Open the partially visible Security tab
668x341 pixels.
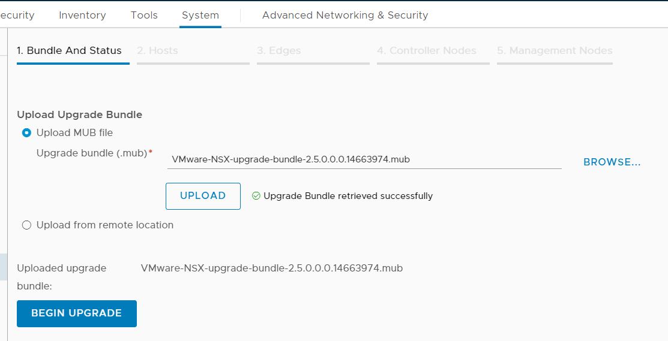pos(17,16)
